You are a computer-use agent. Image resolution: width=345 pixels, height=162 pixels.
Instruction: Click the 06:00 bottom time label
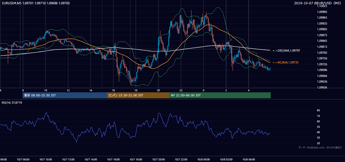click(x=4, y=159)
